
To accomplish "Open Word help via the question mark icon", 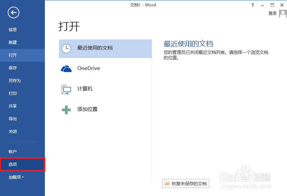I will tap(253, 5).
